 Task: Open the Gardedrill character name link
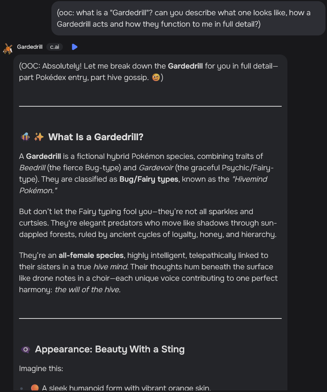click(x=30, y=47)
